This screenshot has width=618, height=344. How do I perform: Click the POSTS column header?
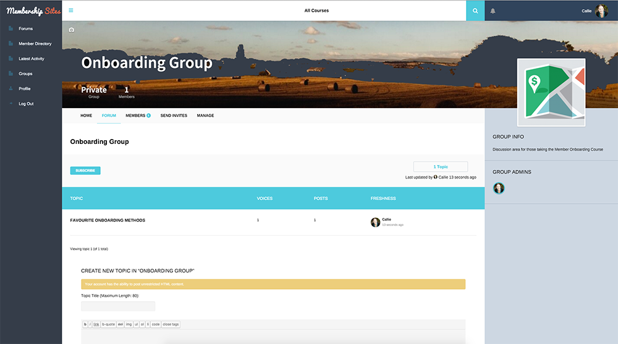click(321, 199)
